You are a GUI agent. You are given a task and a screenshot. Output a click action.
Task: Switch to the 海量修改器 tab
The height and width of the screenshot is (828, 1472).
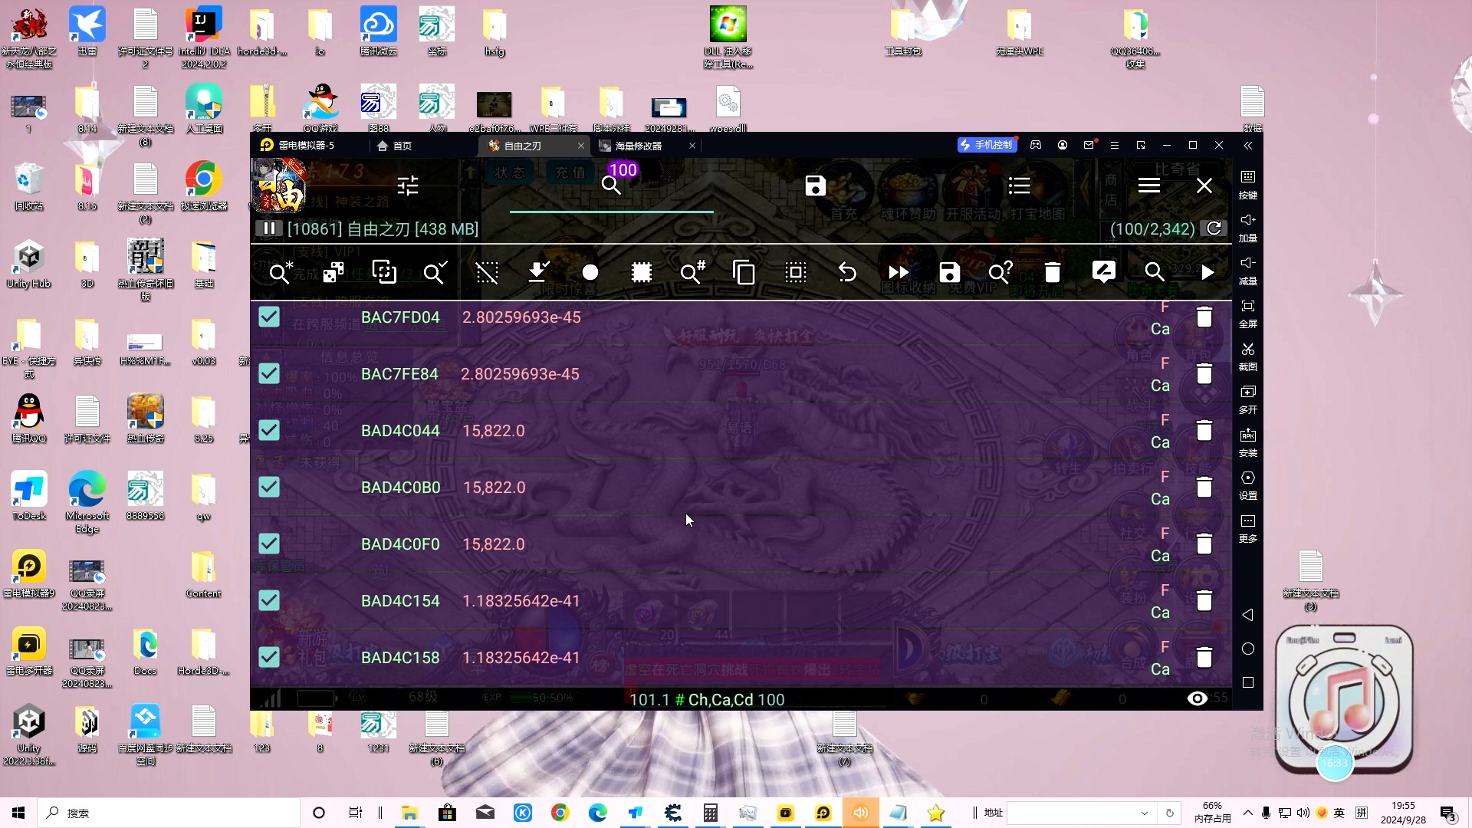638,146
